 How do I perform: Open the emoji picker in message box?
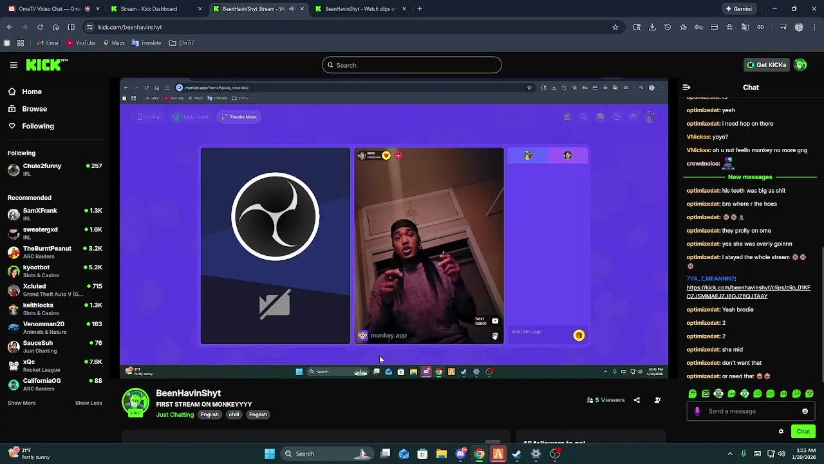point(805,411)
